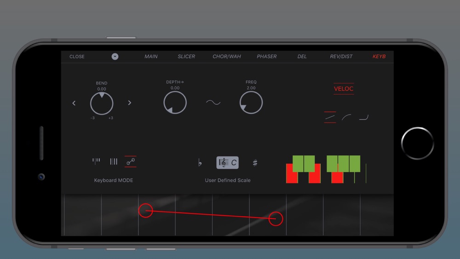Select the PHASER tab
The width and height of the screenshot is (460, 259).
(267, 56)
